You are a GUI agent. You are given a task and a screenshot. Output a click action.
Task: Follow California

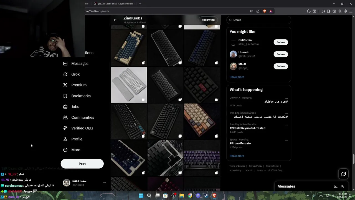pyautogui.click(x=281, y=42)
